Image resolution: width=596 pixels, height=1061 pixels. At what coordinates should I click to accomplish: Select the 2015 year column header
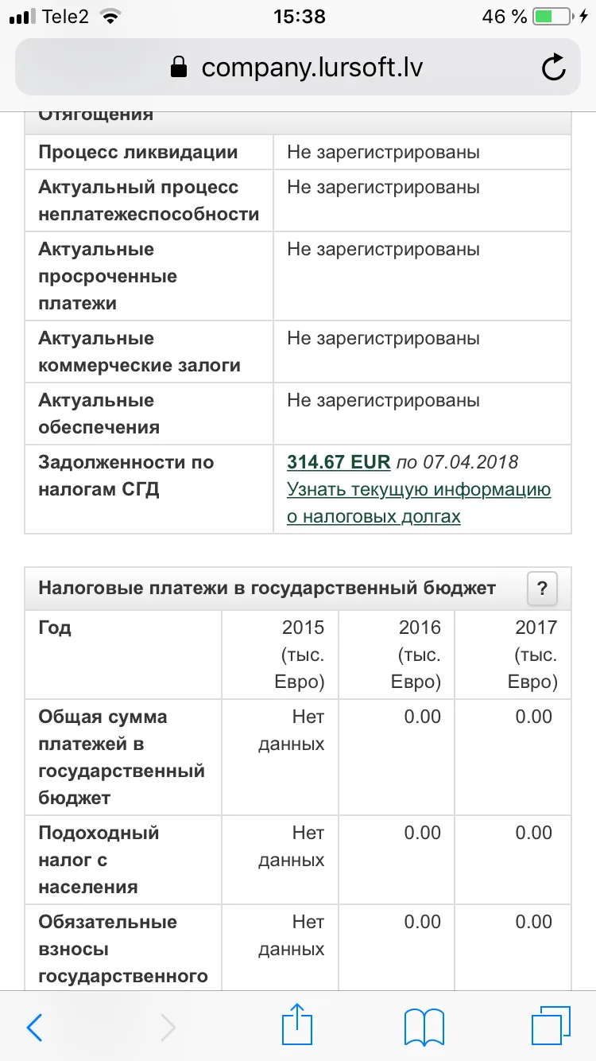pos(281,655)
